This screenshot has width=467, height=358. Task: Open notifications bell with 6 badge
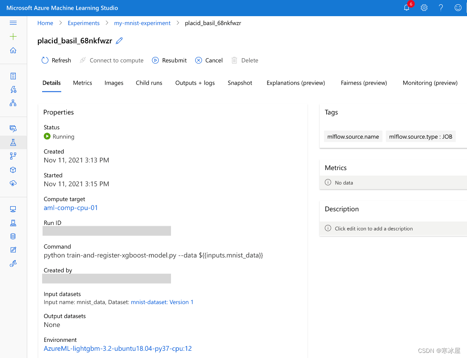point(407,8)
